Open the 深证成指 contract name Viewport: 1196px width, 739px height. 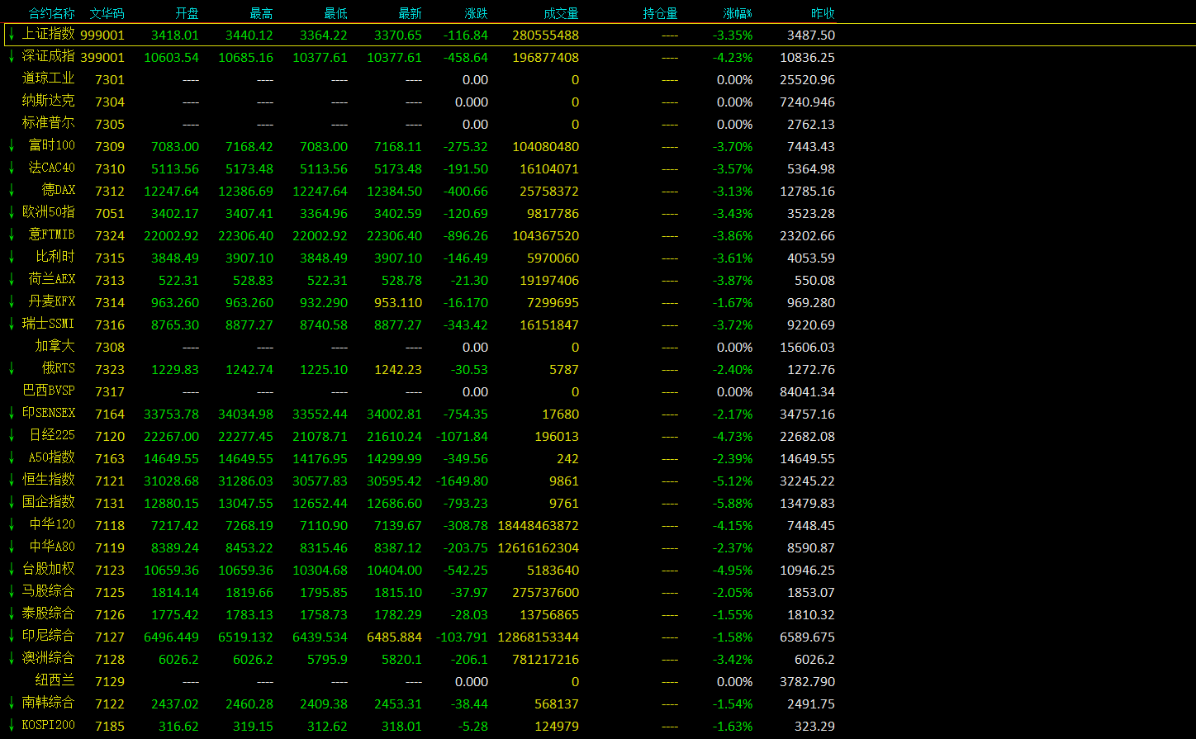(x=48, y=57)
